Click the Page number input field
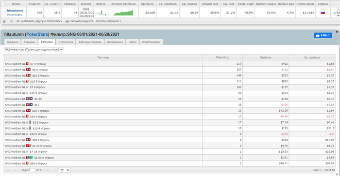Viewport: 340px width, 176px height. click(32, 170)
